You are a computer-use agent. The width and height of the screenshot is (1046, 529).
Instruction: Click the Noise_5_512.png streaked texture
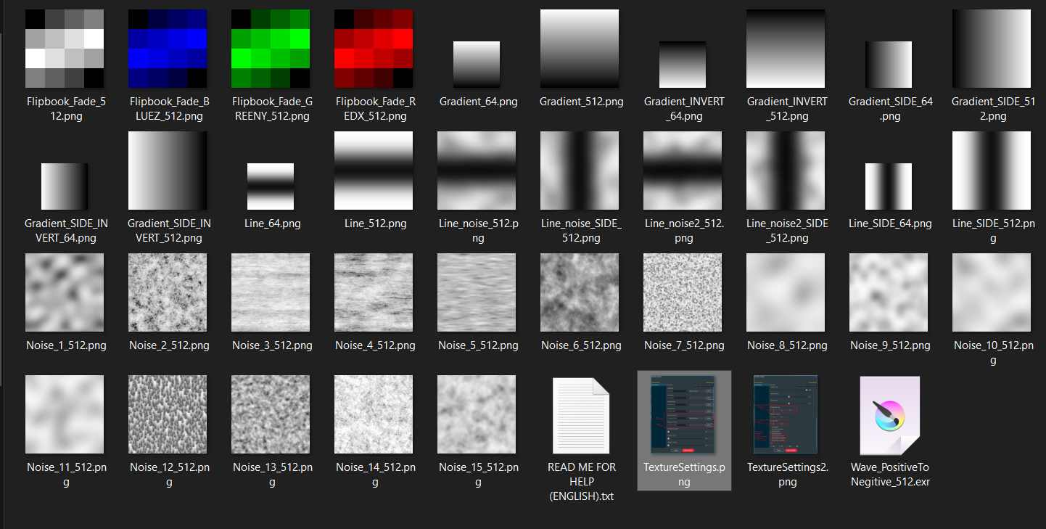477,292
